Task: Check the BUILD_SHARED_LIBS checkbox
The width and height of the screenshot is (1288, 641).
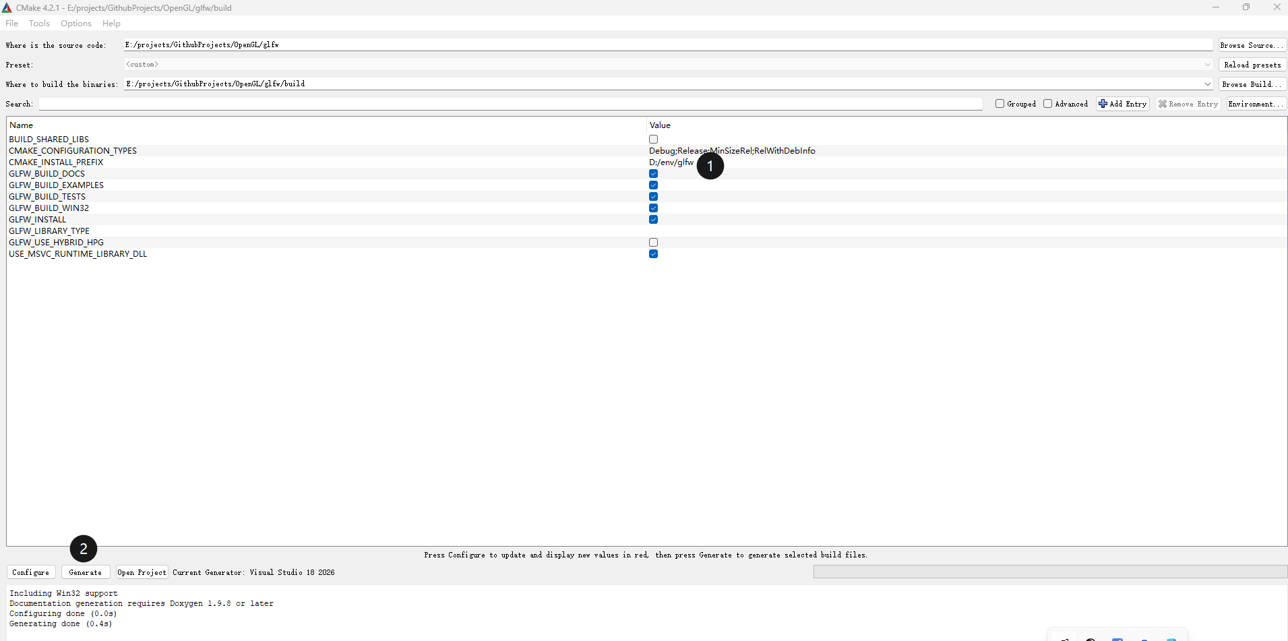Action: coord(653,140)
